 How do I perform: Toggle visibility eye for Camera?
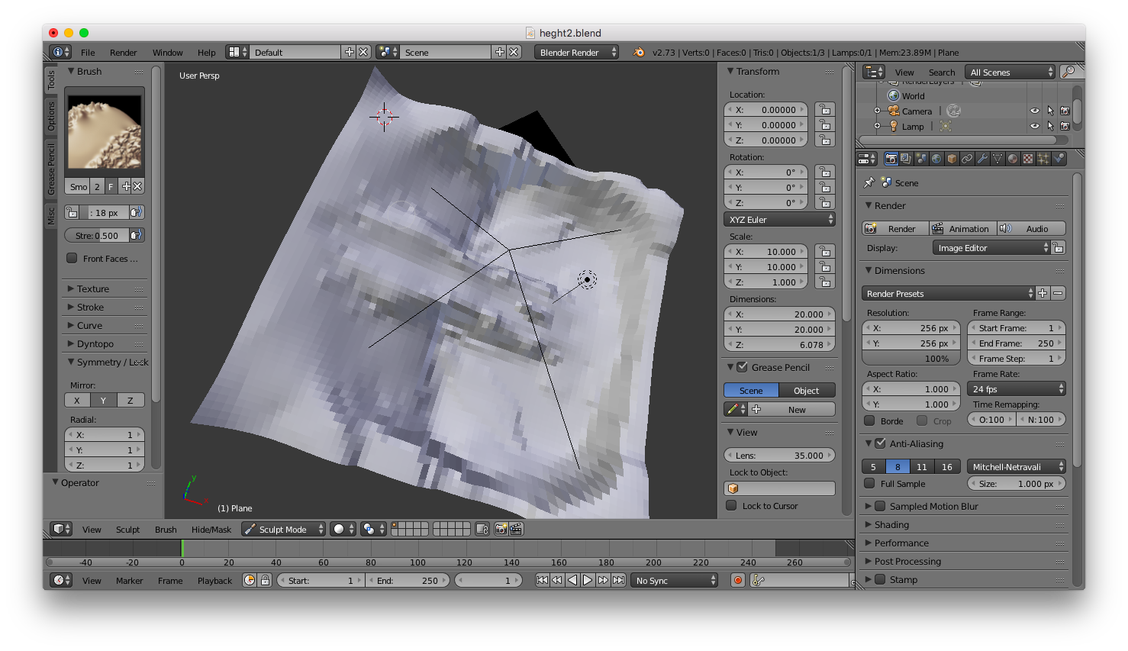pos(1034,111)
